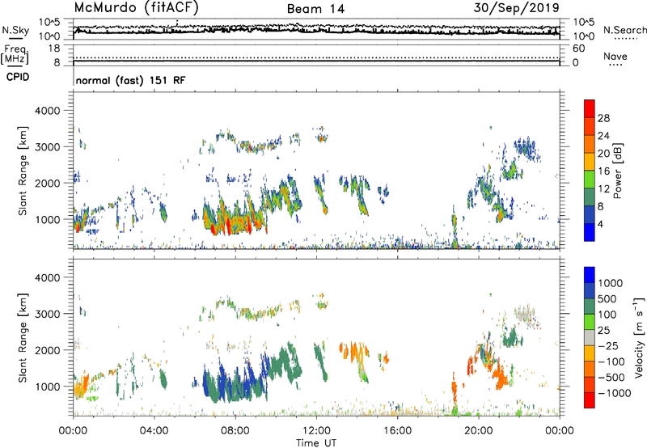Click the blue bottom of power colorbar
The width and height of the screenshot is (647, 448).
(590, 232)
